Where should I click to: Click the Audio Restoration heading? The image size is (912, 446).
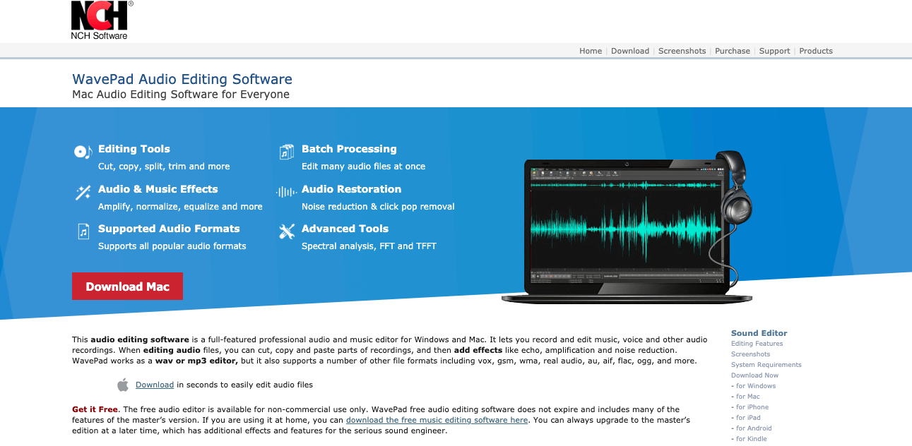(x=351, y=189)
